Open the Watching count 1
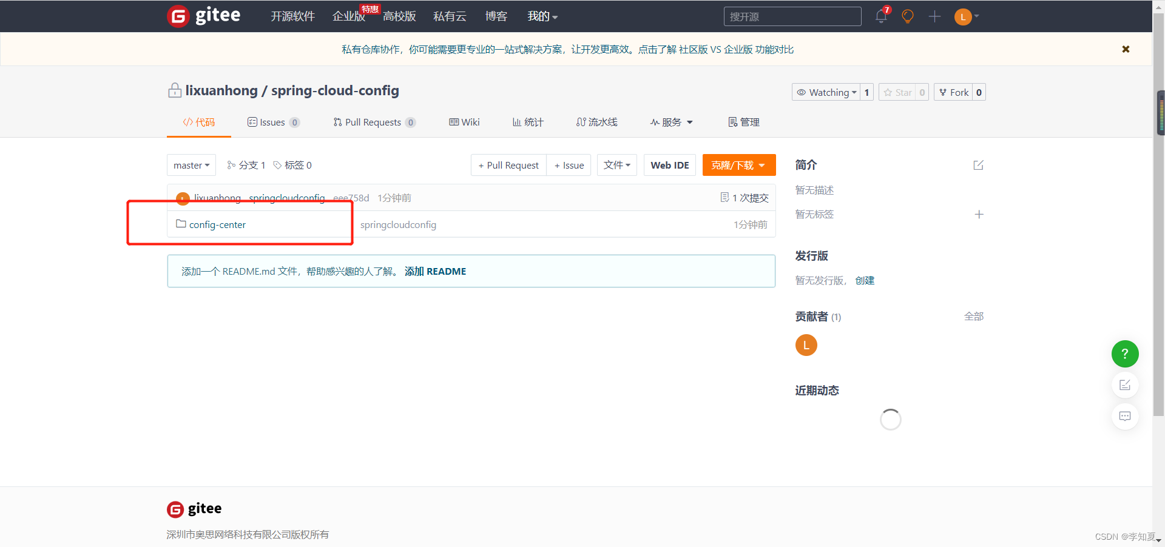This screenshot has width=1165, height=547. pyautogui.click(x=867, y=92)
